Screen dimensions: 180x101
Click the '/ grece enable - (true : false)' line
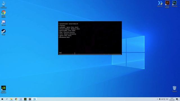pos(67,31)
